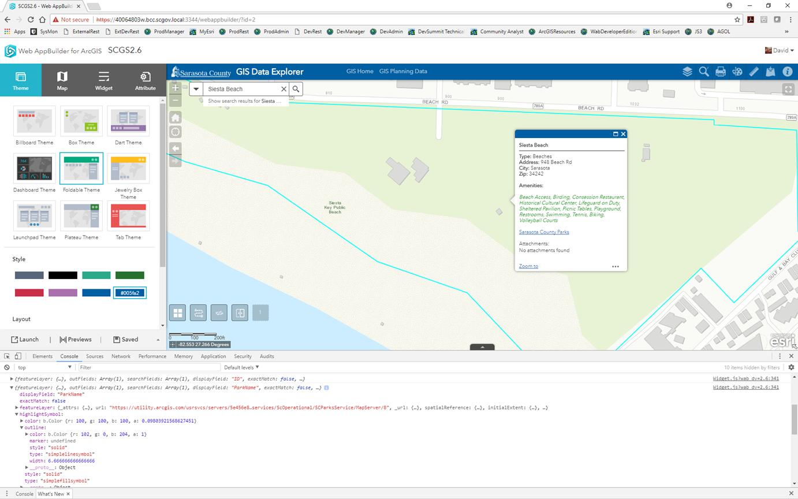Select the black style color swatch

point(63,275)
